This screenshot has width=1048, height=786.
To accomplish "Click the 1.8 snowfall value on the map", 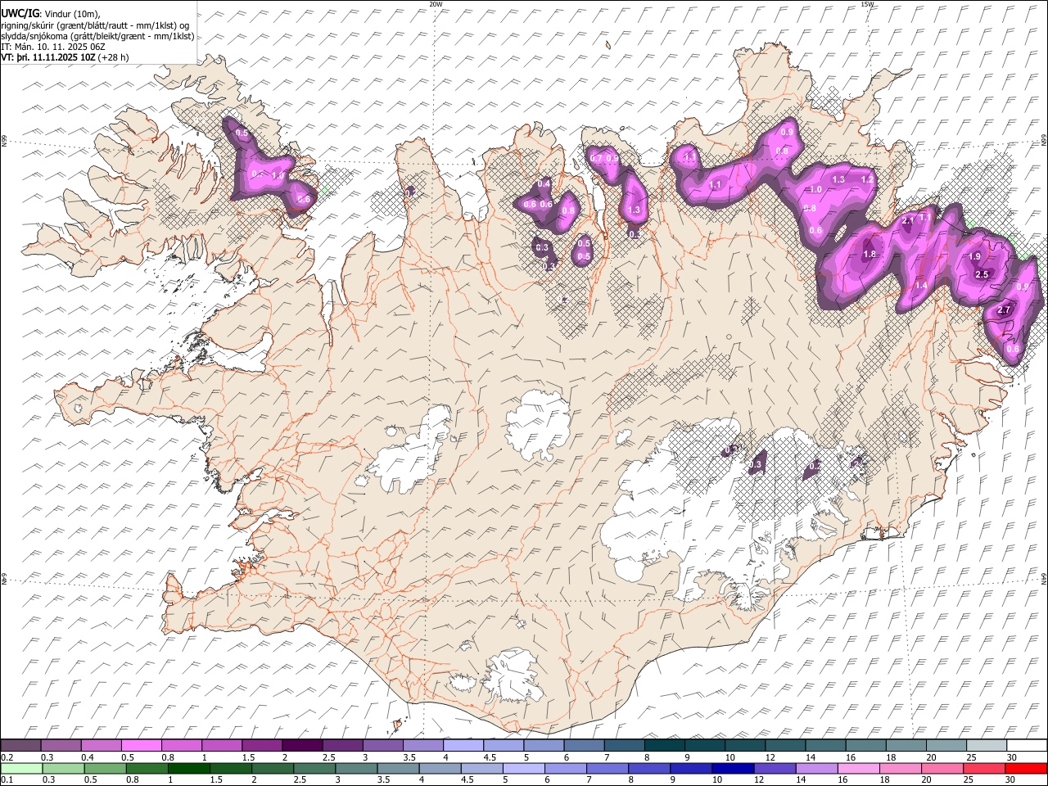I will coord(870,255).
